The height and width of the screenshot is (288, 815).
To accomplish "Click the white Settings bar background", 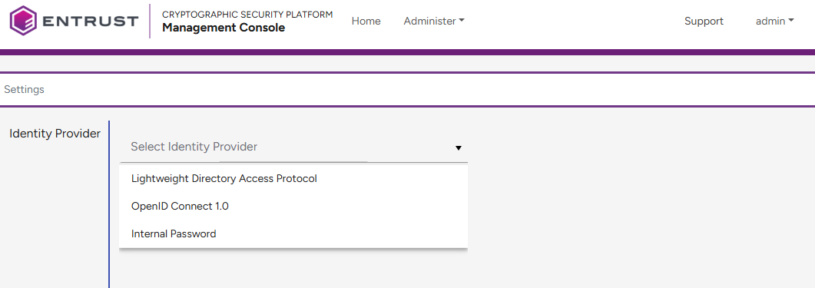I will click(416, 89).
